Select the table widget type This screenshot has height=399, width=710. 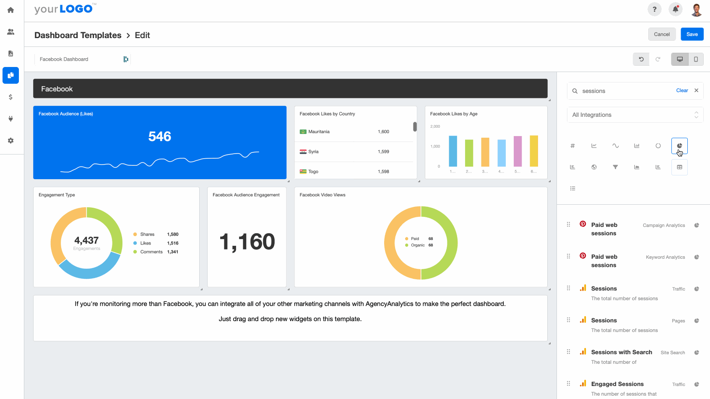679,167
